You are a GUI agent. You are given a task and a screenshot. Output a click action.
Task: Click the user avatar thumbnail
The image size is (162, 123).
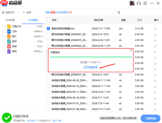(x=132, y=3)
